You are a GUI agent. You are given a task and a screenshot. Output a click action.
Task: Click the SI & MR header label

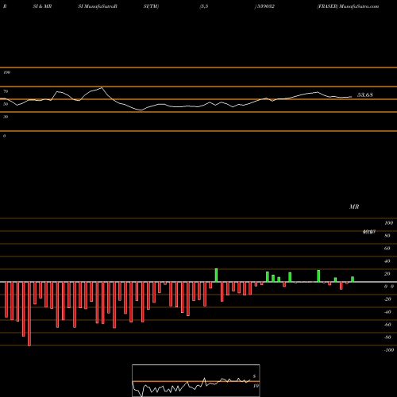point(42,6)
